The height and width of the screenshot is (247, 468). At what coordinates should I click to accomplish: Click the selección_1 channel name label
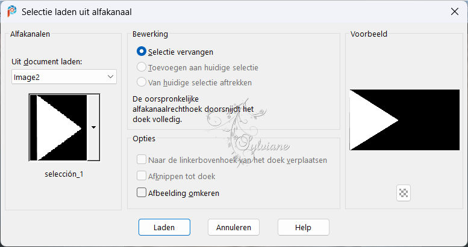coord(64,174)
